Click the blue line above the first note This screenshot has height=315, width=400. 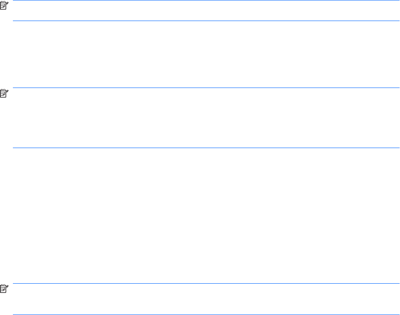coord(206,0)
